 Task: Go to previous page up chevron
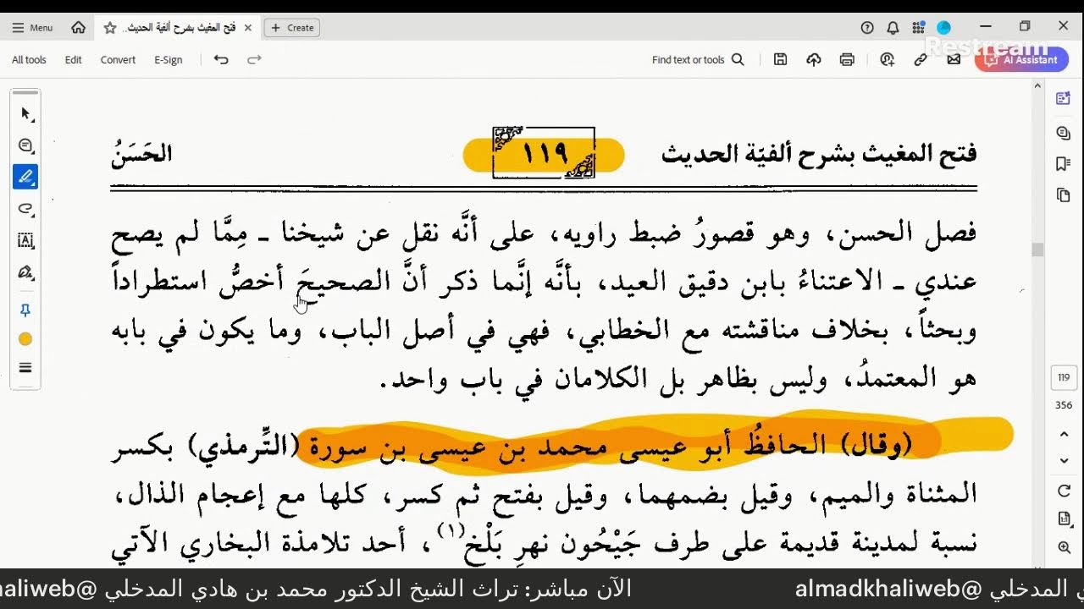(1065, 434)
